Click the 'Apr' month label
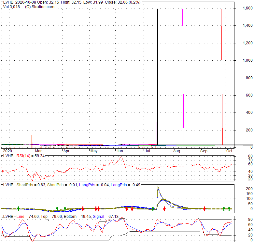 pos(66,151)
